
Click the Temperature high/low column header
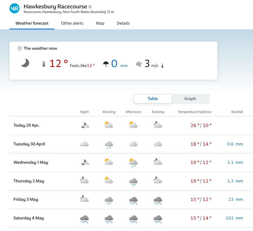(x=195, y=112)
